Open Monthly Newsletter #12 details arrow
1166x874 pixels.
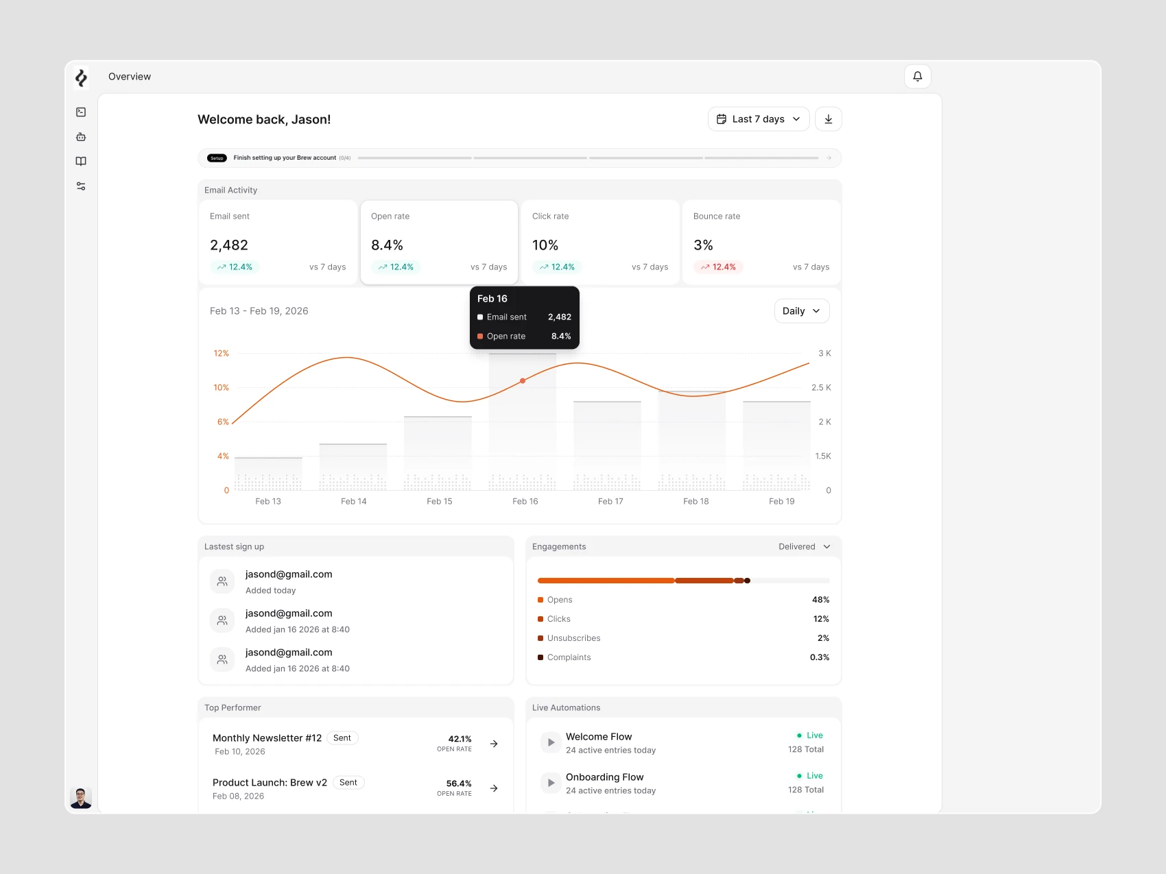494,744
